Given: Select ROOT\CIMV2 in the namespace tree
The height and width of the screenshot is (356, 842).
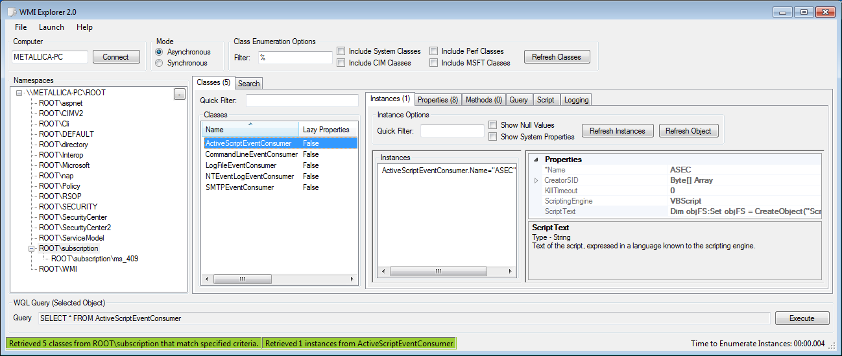Looking at the screenshot, I should 61,113.
